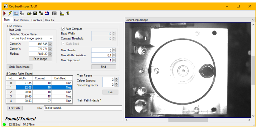The image size is (257, 128).
Task: Adjust the Max Width Deviation stepper
Action: (x=114, y=55)
